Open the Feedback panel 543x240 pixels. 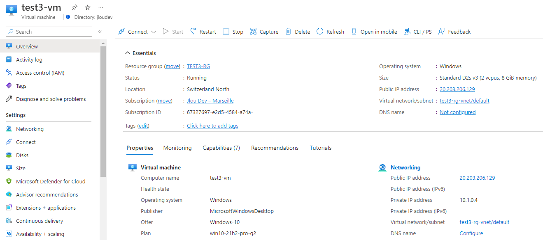pos(454,32)
